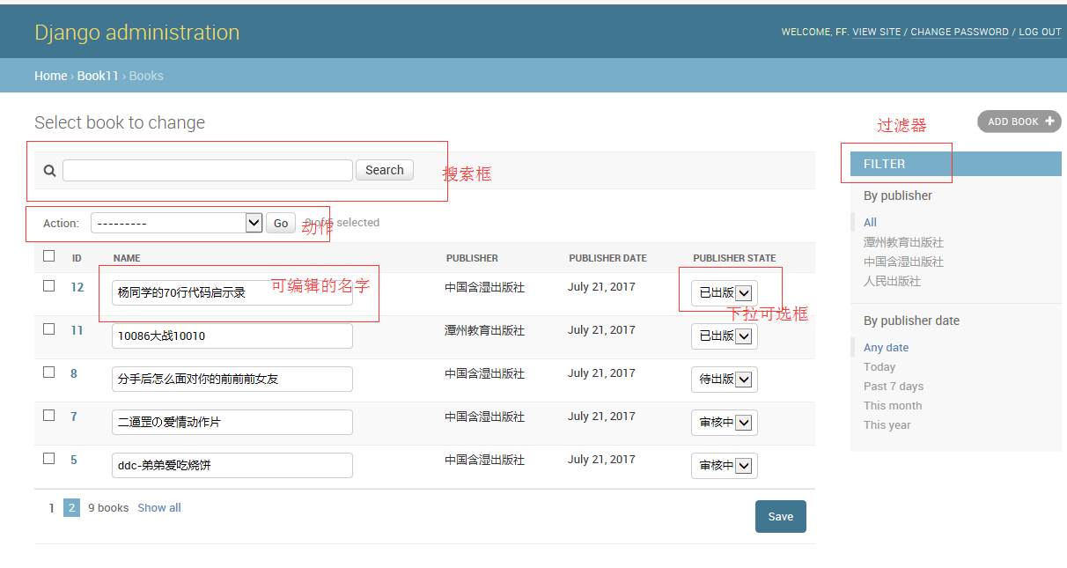
Task: Filter by publisher 中国含湿出版社
Action: point(903,262)
